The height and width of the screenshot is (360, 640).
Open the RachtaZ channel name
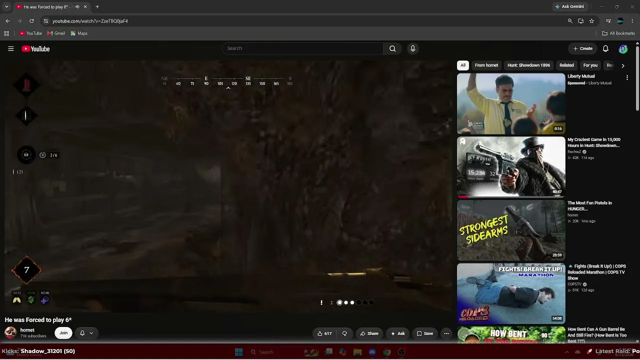click(x=574, y=152)
